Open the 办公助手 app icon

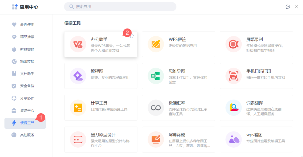tap(78, 44)
